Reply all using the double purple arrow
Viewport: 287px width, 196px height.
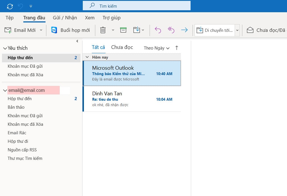pyautogui.click(x=171, y=30)
